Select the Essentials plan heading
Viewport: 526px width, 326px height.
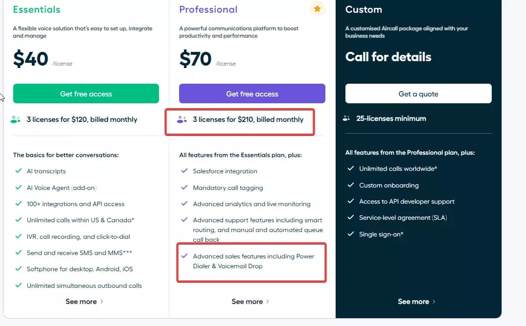click(x=37, y=9)
